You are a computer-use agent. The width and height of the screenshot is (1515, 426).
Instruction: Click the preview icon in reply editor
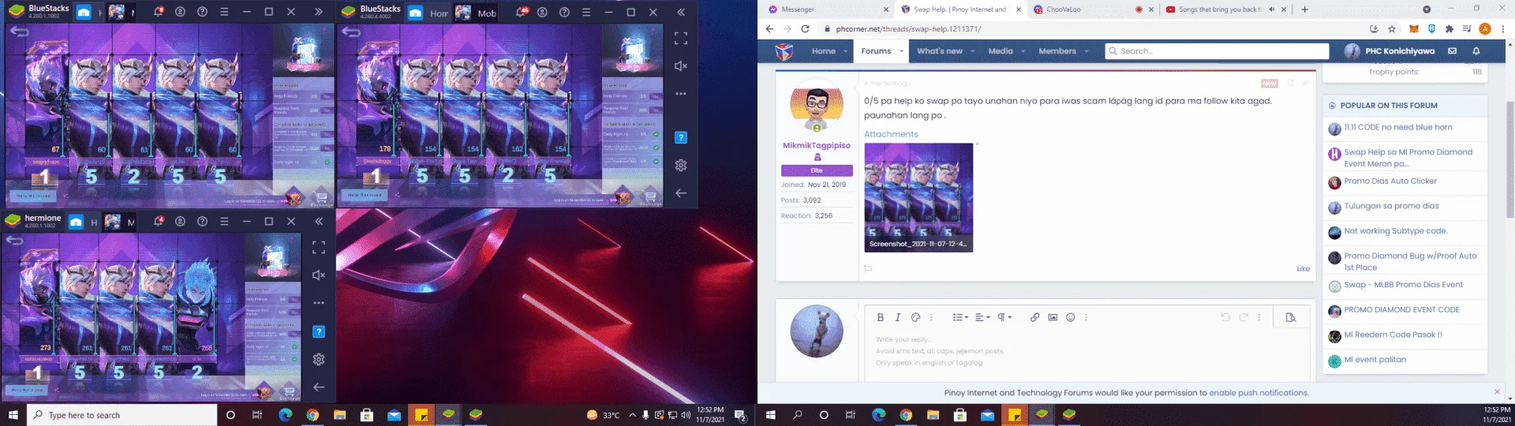pos(1291,317)
